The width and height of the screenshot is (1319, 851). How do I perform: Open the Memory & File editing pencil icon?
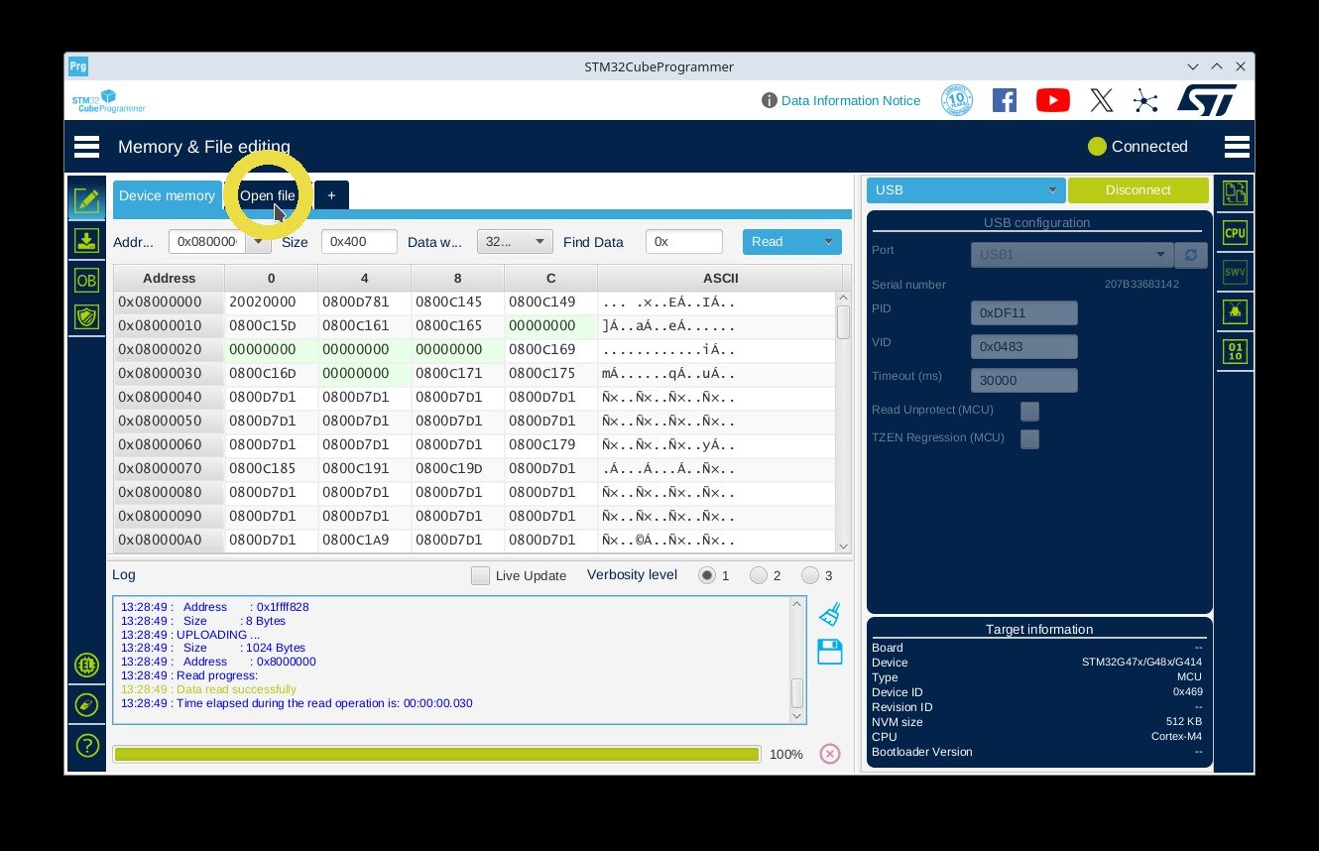coord(86,201)
